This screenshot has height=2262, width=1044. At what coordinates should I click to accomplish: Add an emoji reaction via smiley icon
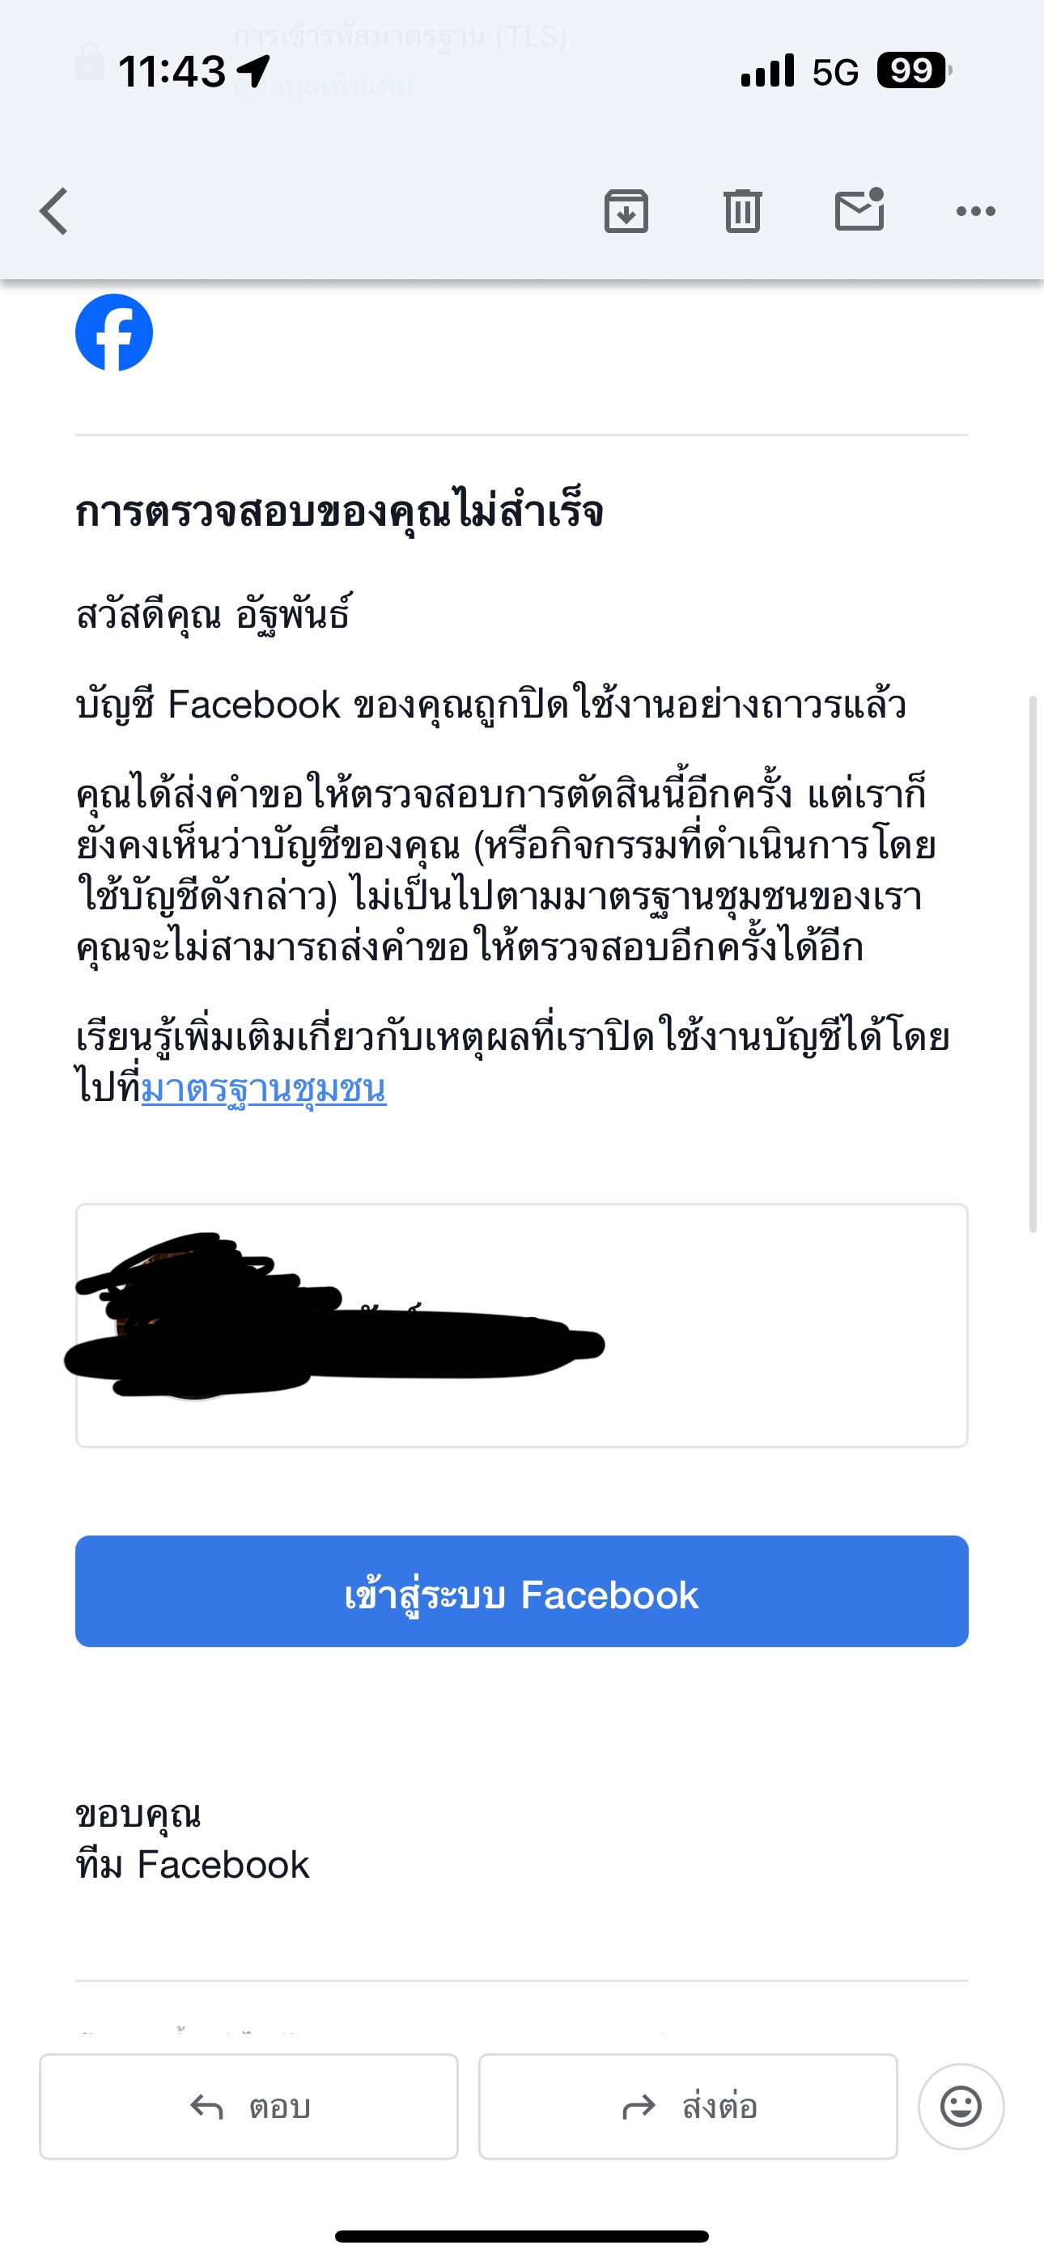click(961, 2107)
